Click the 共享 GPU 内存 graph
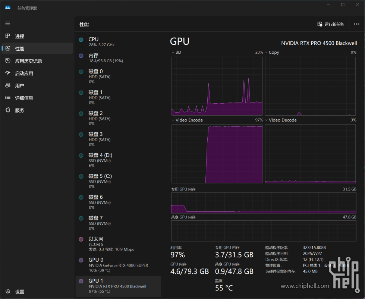Screen dimensions: 365x299 (264, 231)
